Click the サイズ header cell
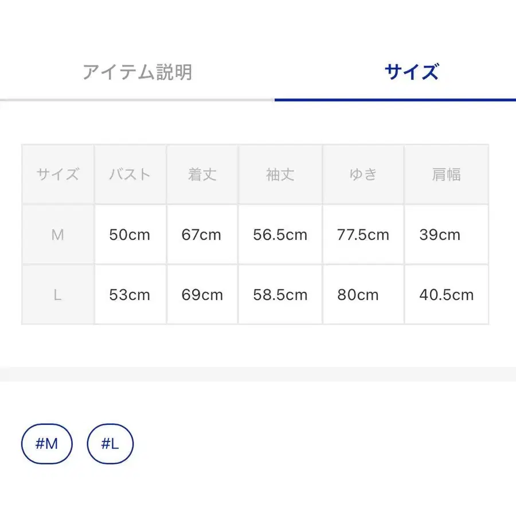Image resolution: width=516 pixels, height=516 pixels. coord(57,174)
